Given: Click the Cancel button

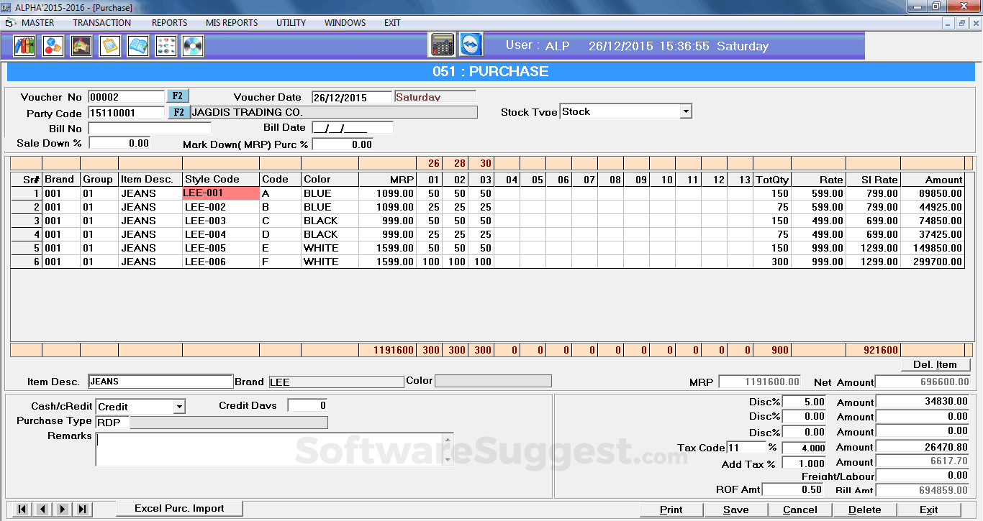Looking at the screenshot, I should [x=800, y=510].
